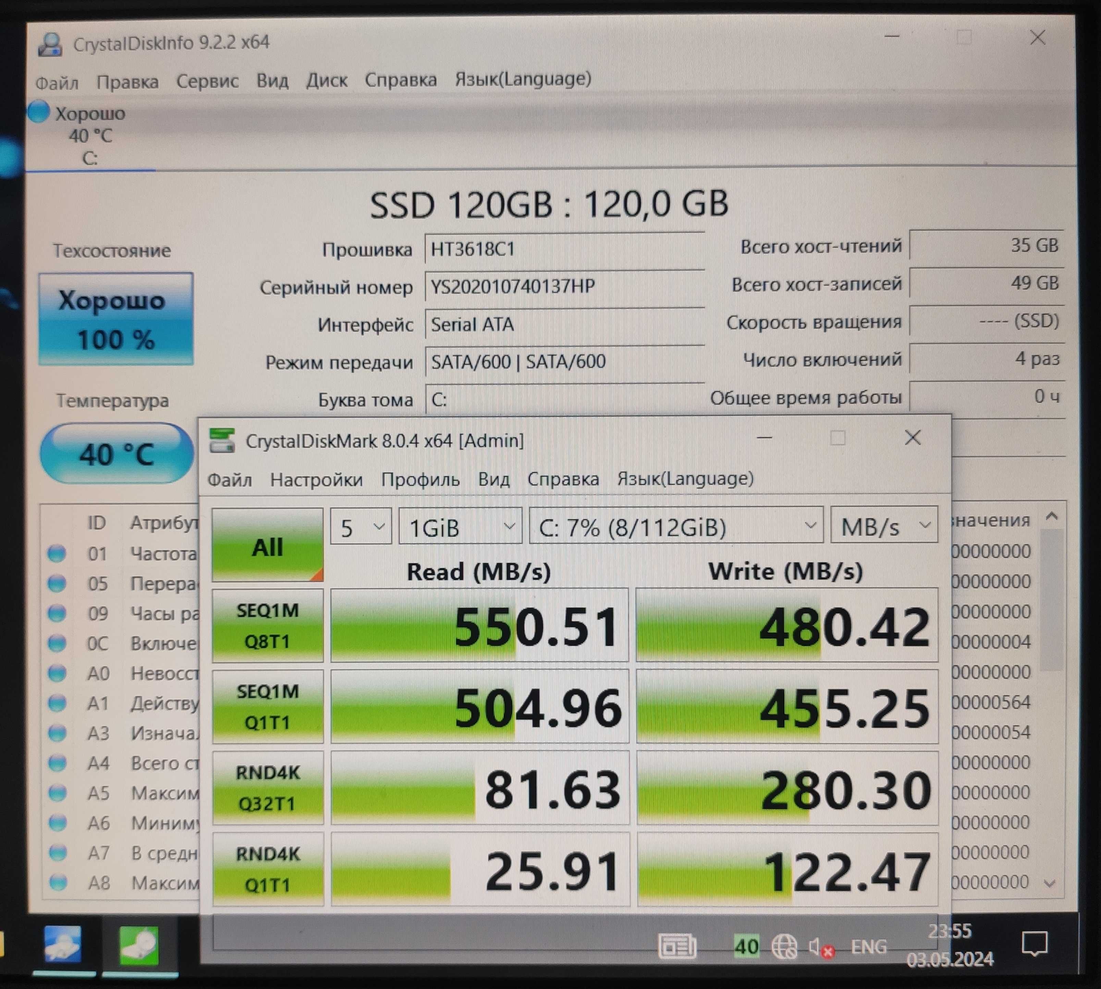Viewport: 1101px width, 989px height.
Task: Open Настройки menu in CrystalDiskMark
Action: pyautogui.click(x=316, y=479)
